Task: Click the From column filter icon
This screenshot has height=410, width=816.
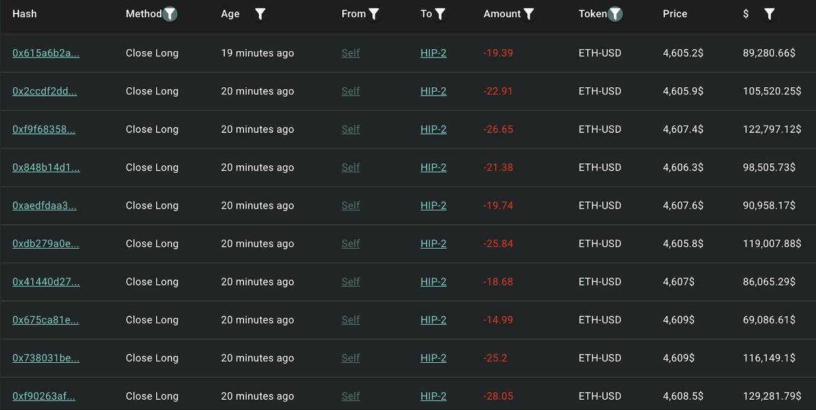Action: click(x=374, y=13)
